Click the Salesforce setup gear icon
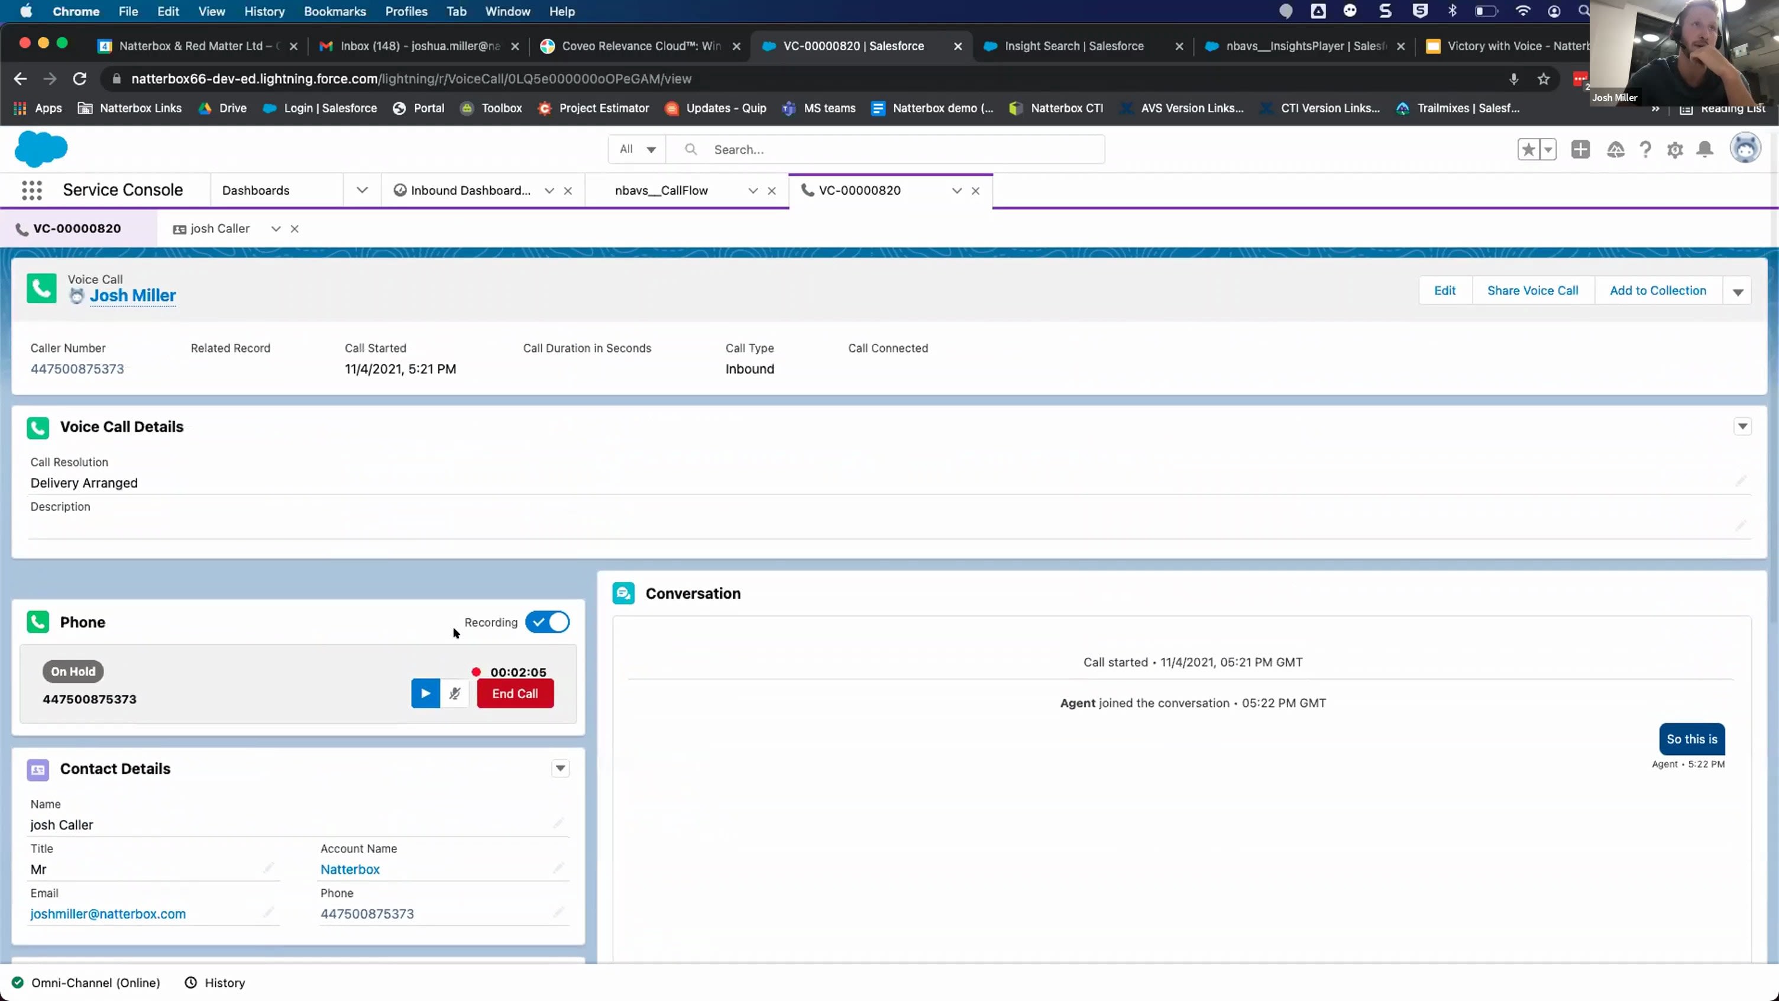 1675,150
